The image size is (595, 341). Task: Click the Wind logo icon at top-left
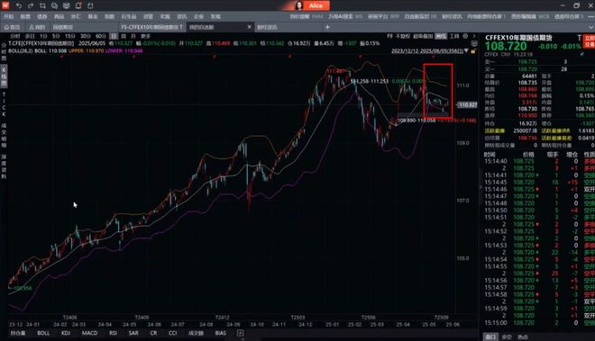coord(5,5)
